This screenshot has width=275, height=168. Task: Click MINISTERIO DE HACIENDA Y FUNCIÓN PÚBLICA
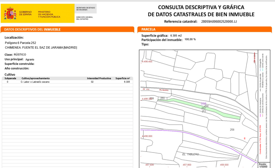click(49, 14)
